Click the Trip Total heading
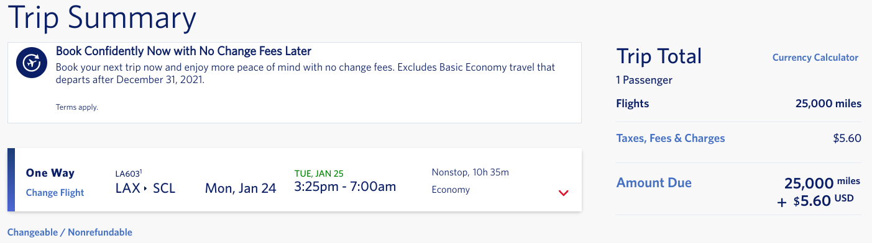 tap(659, 56)
